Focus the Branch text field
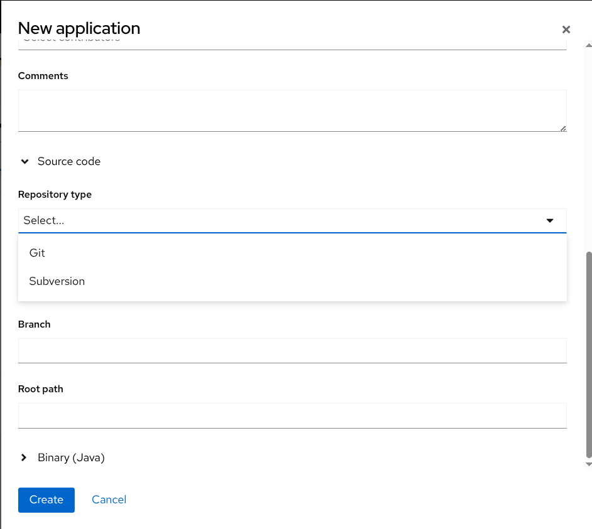 click(292, 351)
